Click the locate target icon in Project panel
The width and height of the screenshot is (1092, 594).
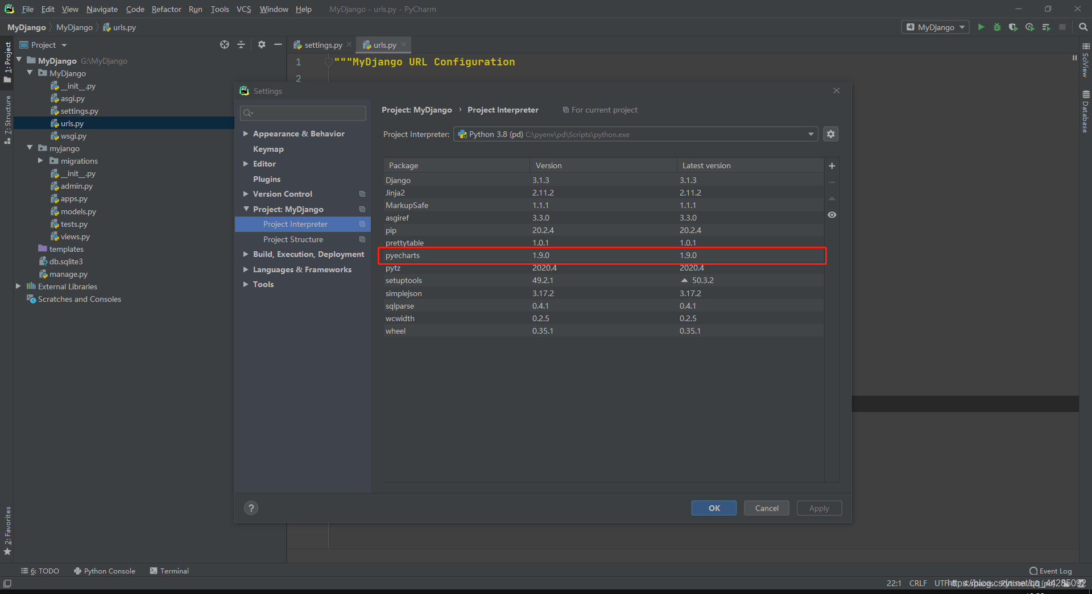click(x=225, y=45)
